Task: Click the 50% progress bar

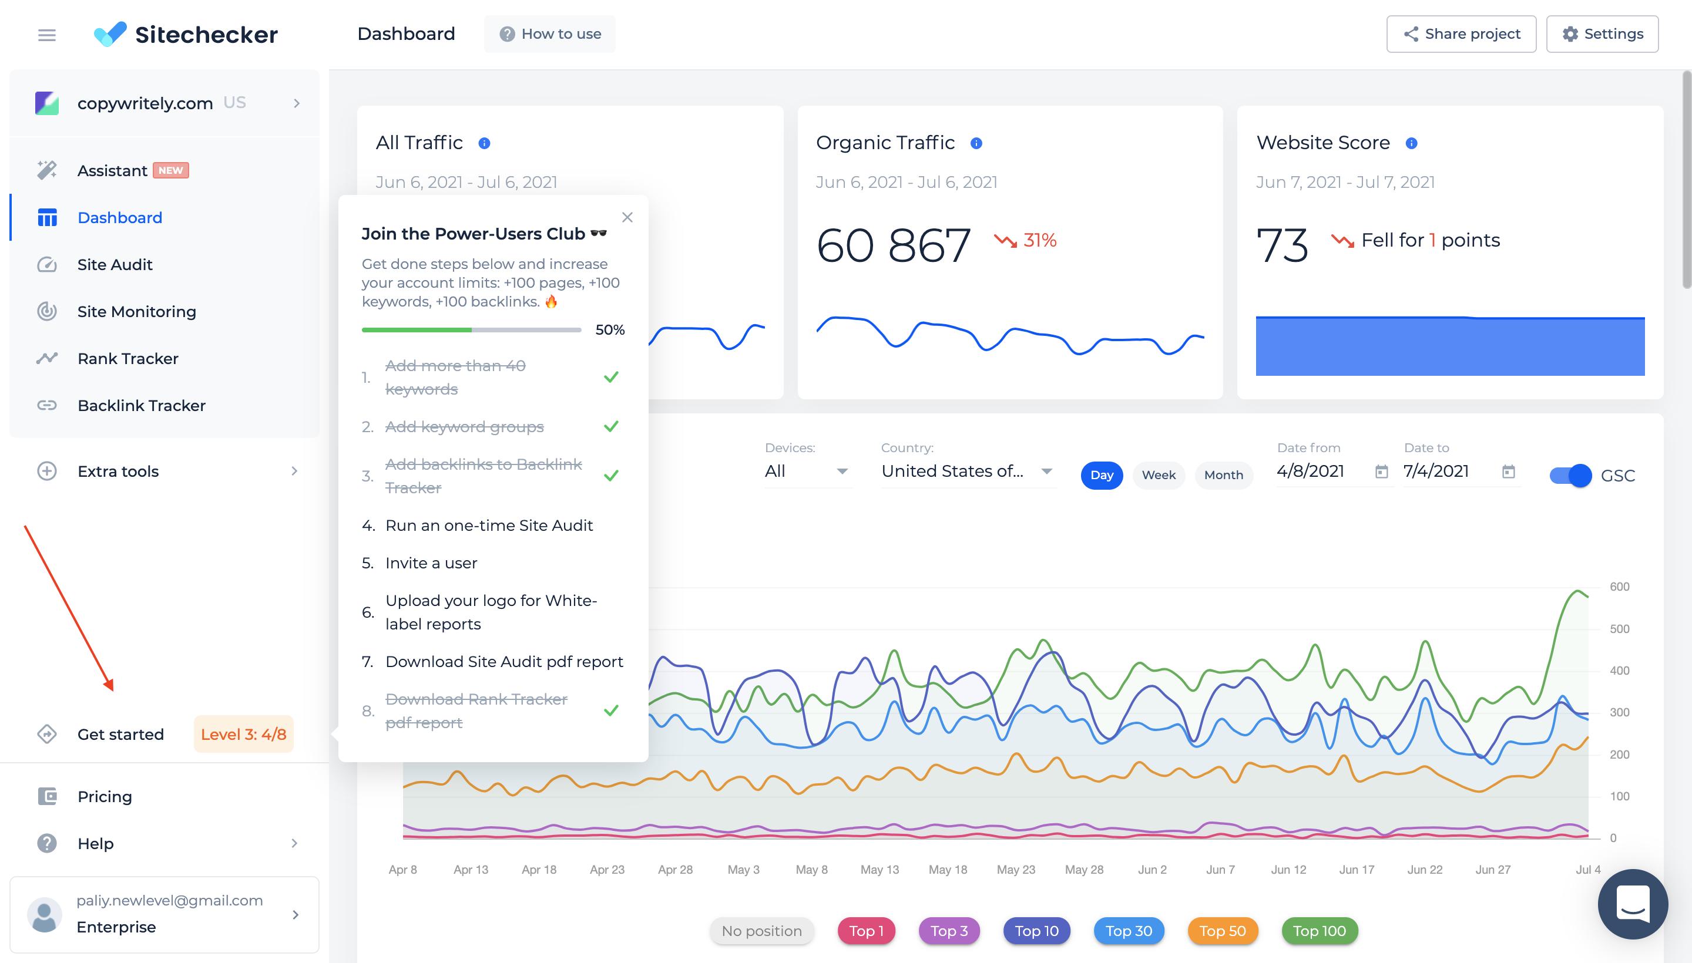Action: pos(471,329)
